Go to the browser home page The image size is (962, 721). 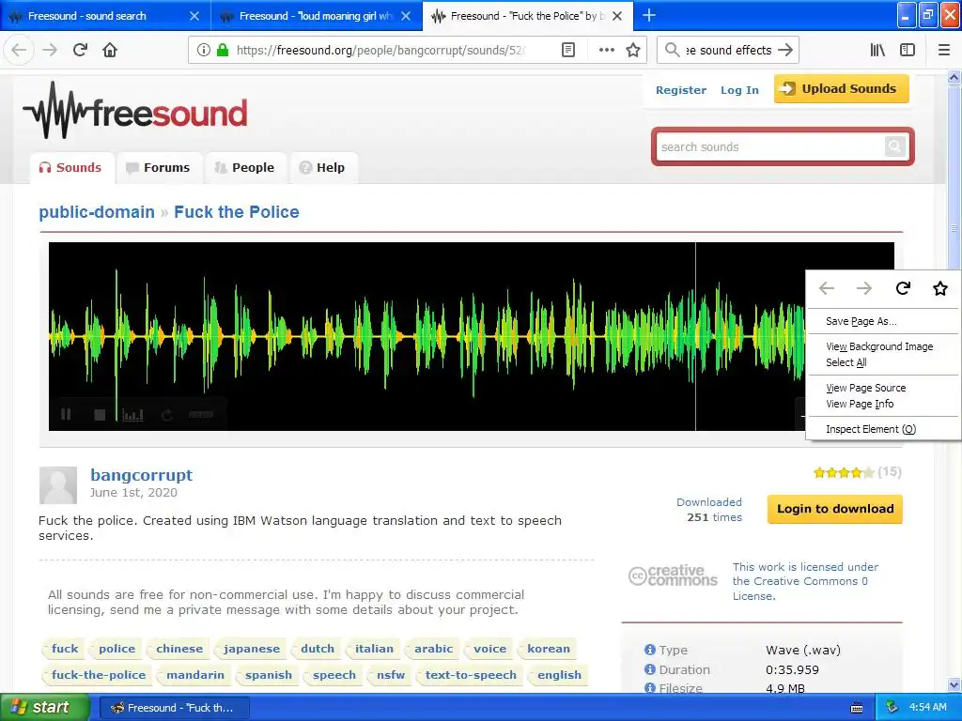(110, 51)
